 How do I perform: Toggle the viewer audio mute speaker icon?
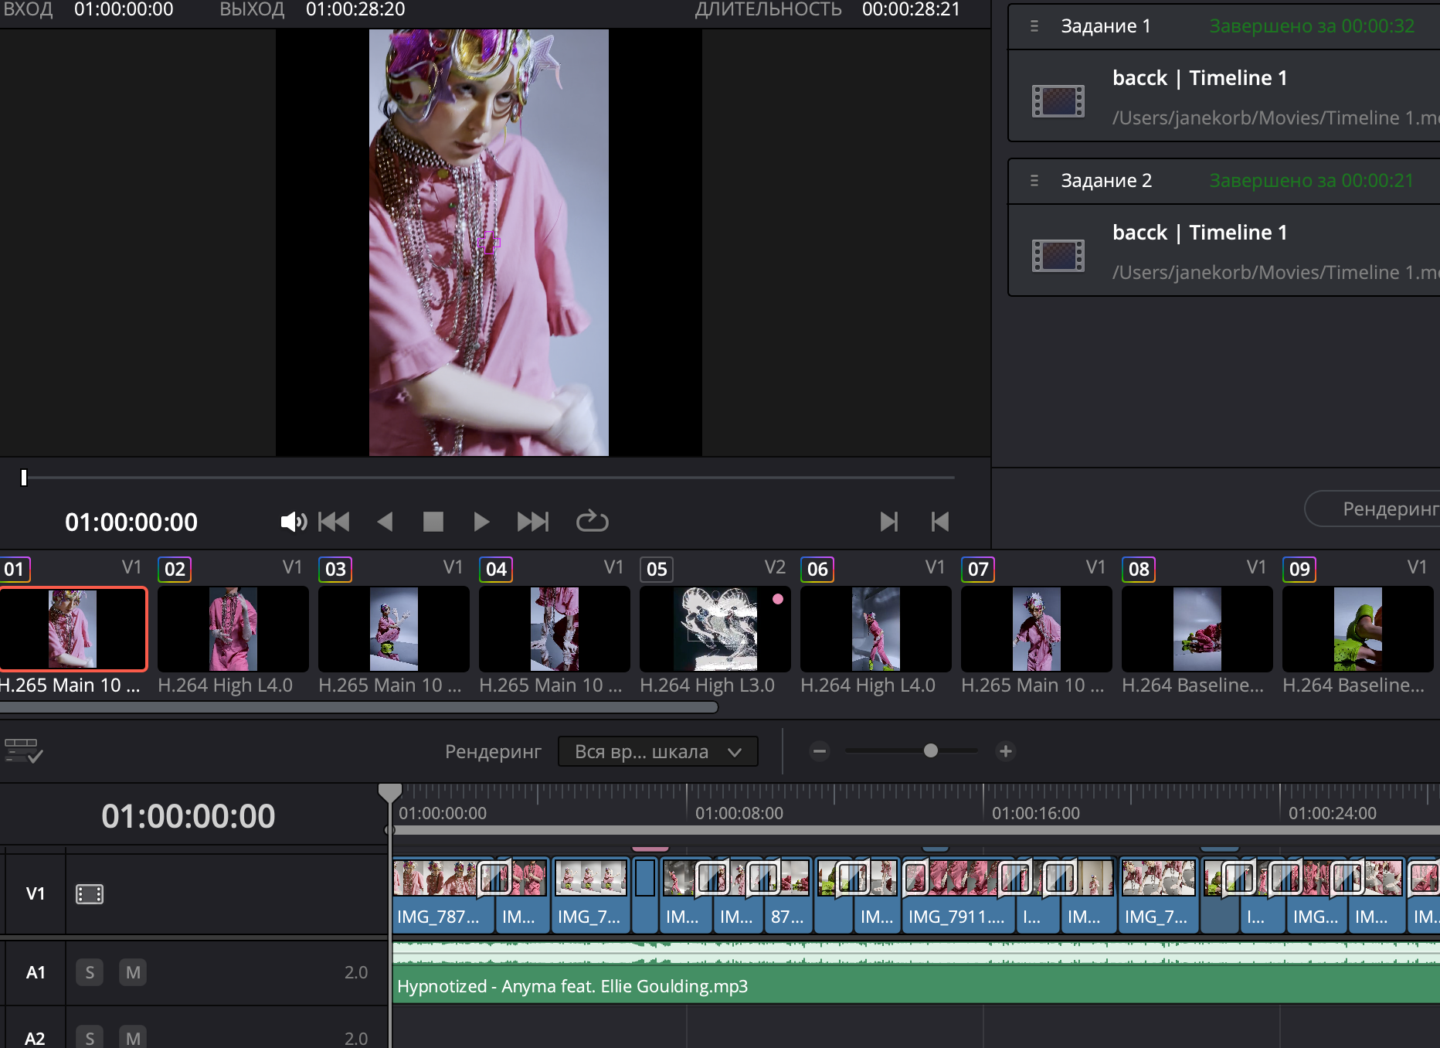click(x=294, y=522)
